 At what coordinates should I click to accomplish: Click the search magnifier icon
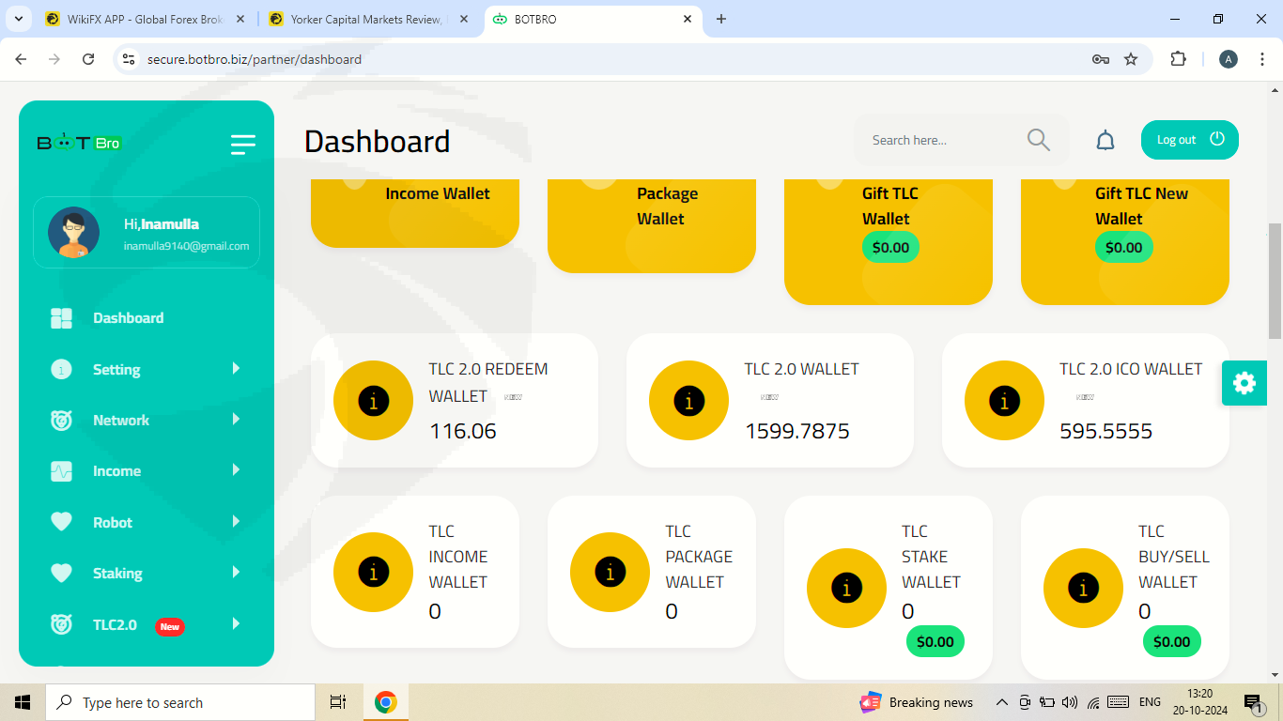[x=1038, y=140]
